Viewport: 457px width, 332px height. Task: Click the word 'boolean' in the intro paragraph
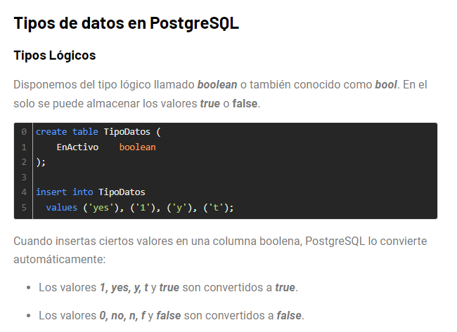[217, 85]
